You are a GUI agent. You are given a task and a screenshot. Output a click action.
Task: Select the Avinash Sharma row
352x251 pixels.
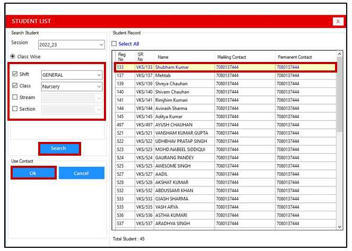[x=226, y=109]
